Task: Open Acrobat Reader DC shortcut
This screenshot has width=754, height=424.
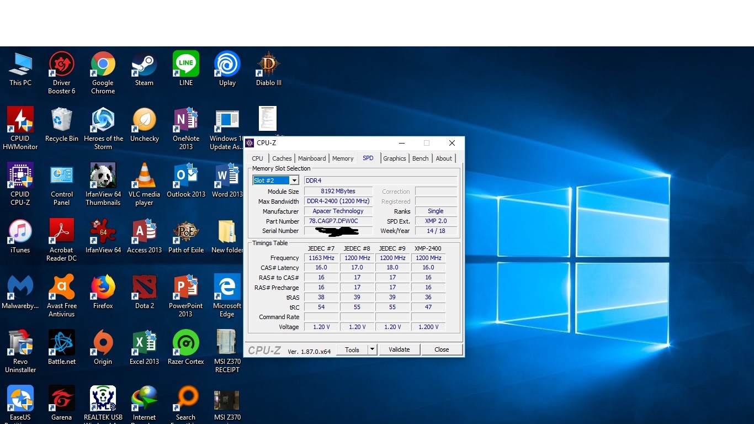Action: click(62, 240)
